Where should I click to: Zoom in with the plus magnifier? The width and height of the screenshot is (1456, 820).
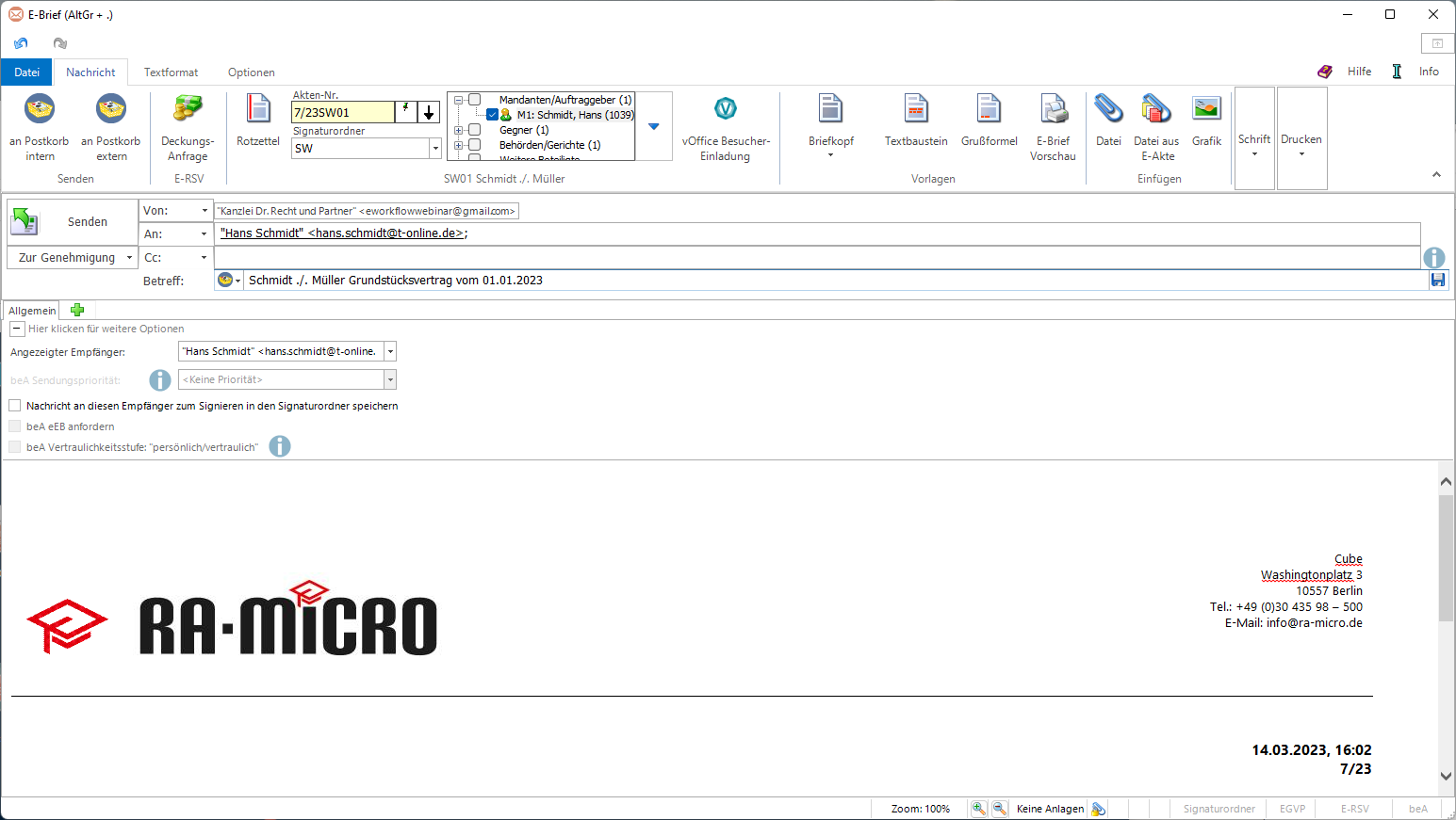[x=979, y=809]
